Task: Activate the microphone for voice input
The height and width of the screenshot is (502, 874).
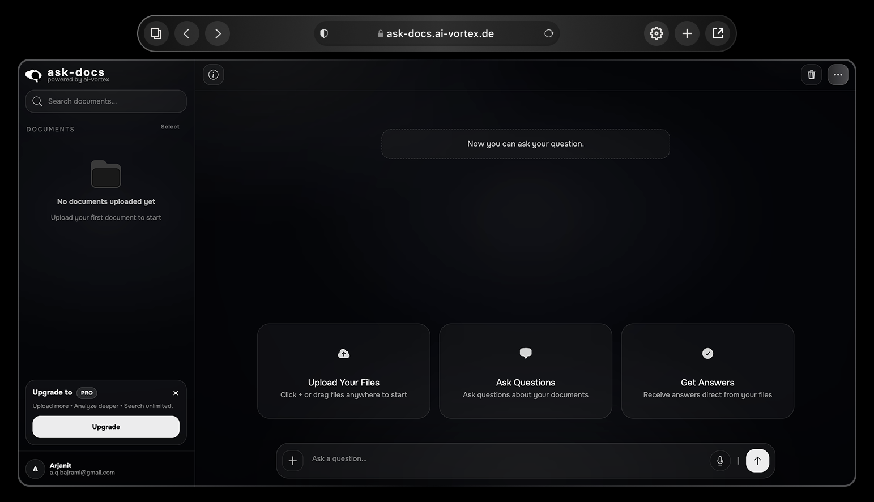Action: tap(719, 460)
